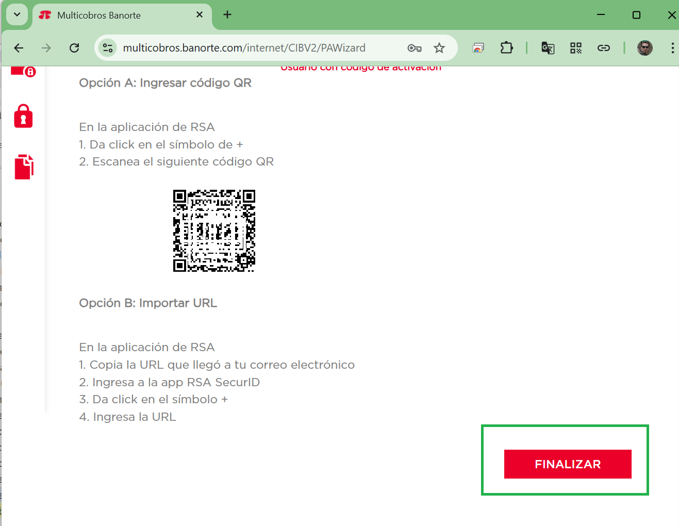View site information in the address bar

tap(108, 48)
